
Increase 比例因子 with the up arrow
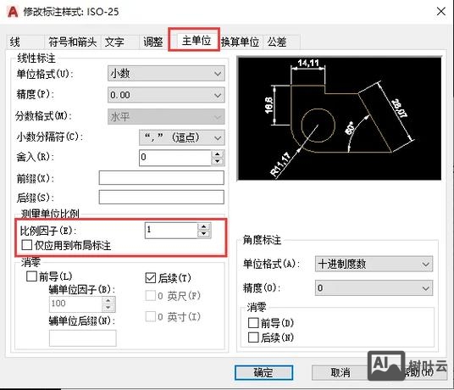coord(204,226)
